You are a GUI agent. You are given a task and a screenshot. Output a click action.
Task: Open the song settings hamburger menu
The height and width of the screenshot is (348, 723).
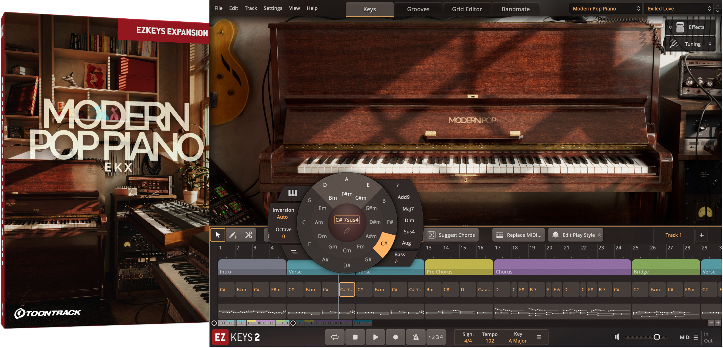coord(539,337)
